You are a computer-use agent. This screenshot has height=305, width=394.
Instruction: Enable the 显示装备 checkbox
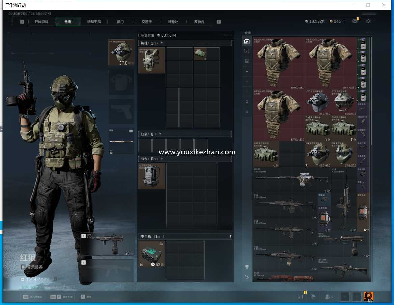pyautogui.click(x=23, y=267)
